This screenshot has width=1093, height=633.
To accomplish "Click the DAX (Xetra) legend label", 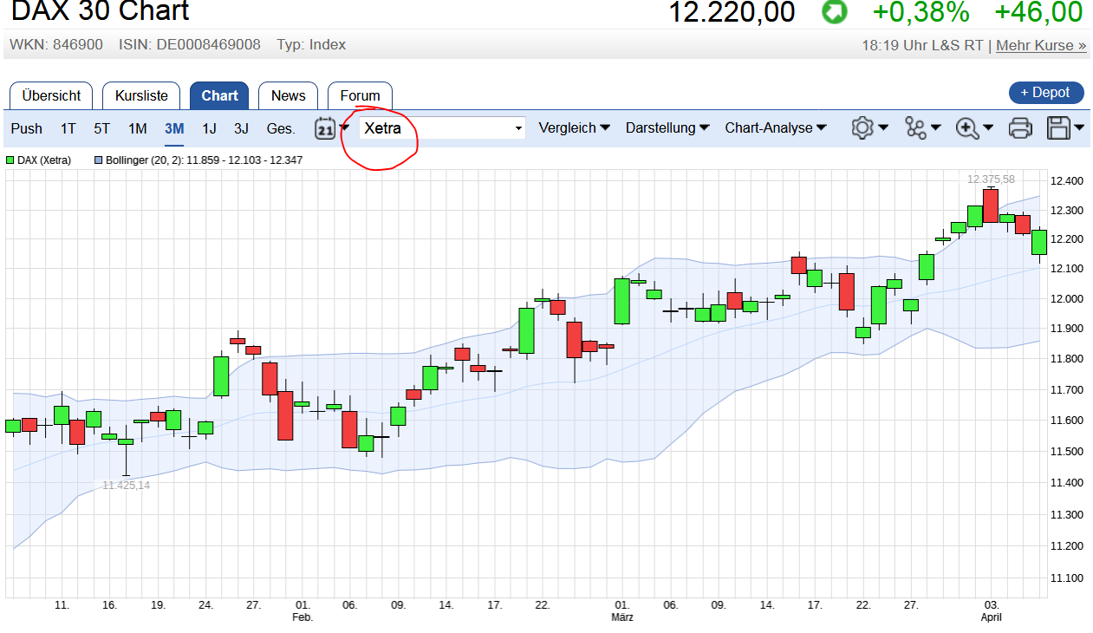I will pos(44,160).
